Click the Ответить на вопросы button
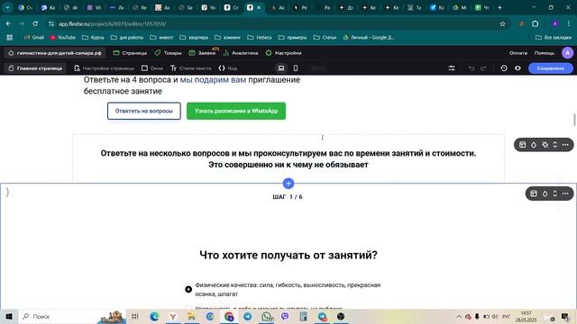 click(x=144, y=111)
